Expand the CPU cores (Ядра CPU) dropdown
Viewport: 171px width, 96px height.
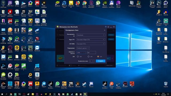point(91,39)
